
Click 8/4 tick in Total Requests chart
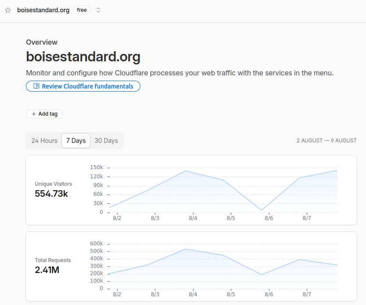pyautogui.click(x=193, y=294)
